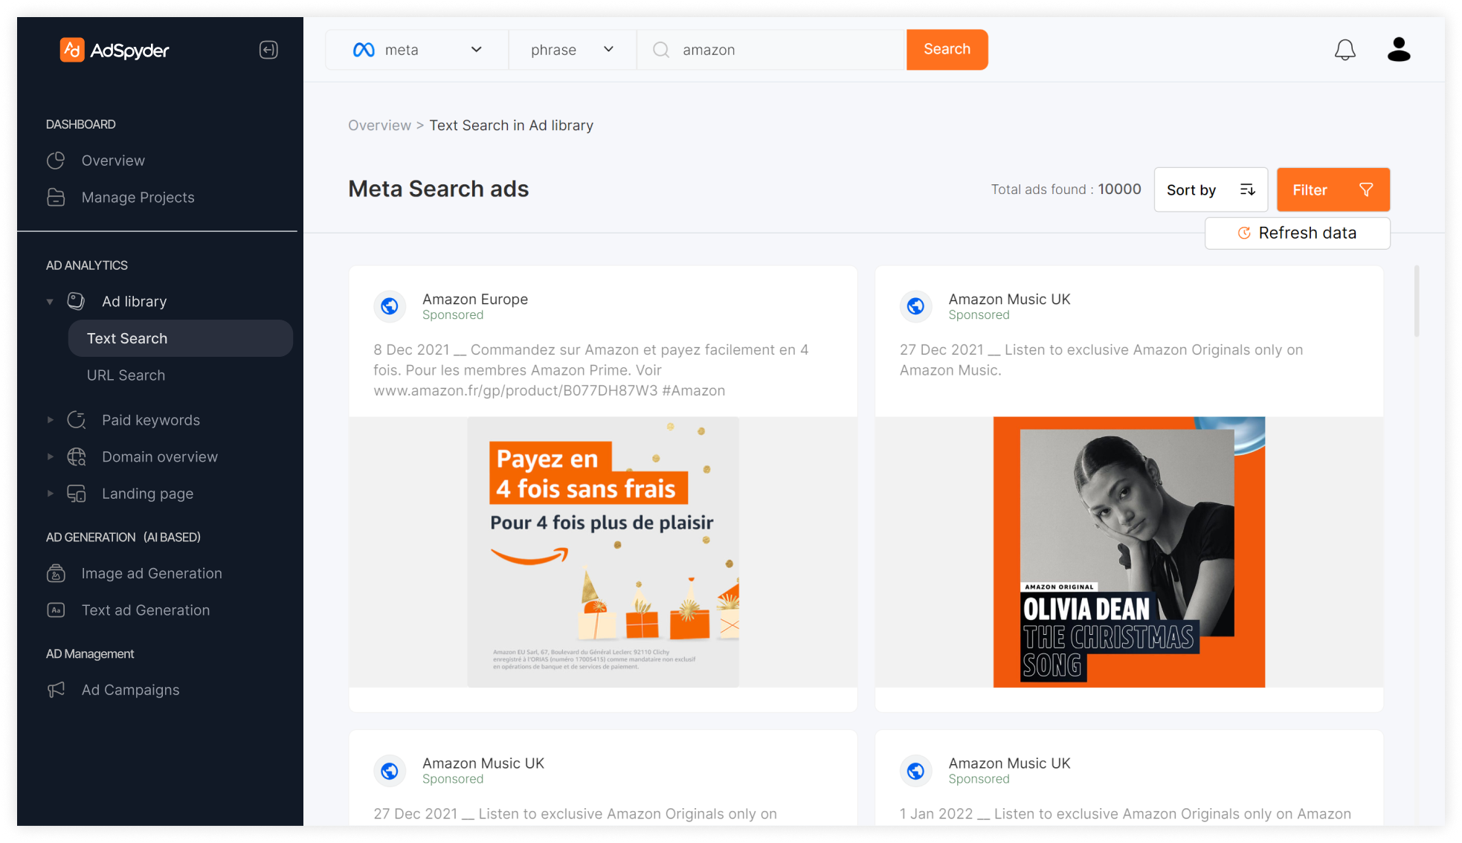Image resolution: width=1462 pixels, height=843 pixels.
Task: Collapse the Ad library tree item
Action: pos(50,302)
